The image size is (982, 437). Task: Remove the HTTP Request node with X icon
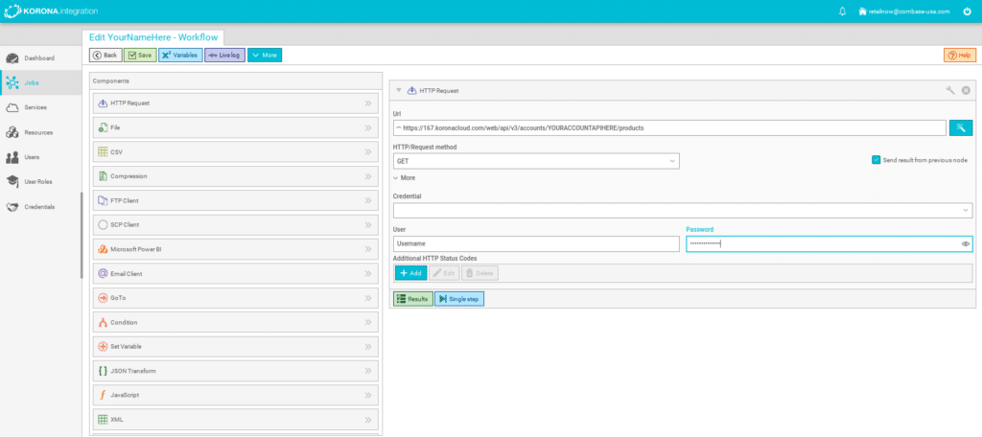(x=966, y=90)
